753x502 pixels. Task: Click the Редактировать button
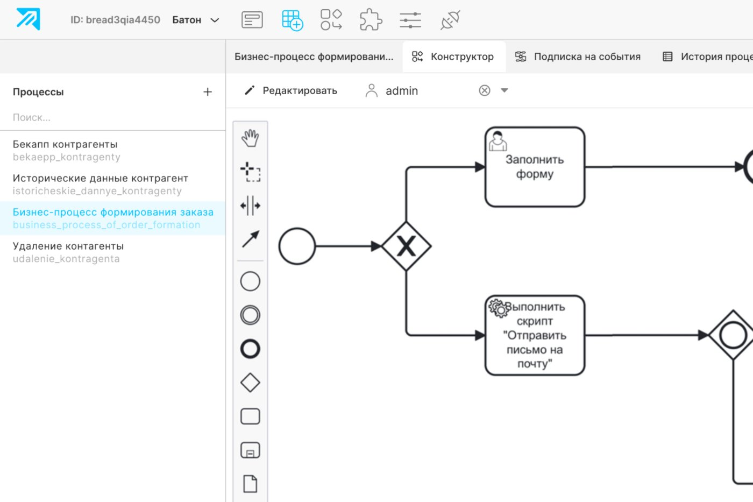291,90
